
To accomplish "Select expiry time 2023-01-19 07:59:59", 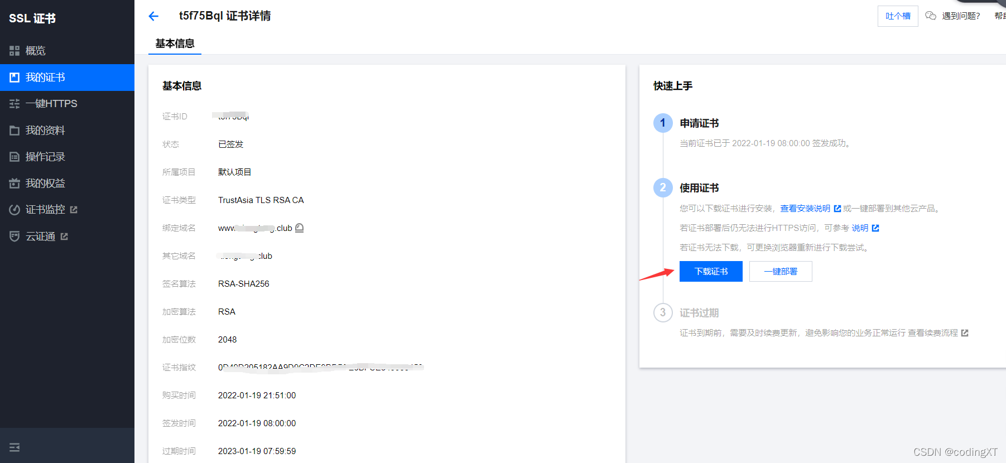I will 257,451.
